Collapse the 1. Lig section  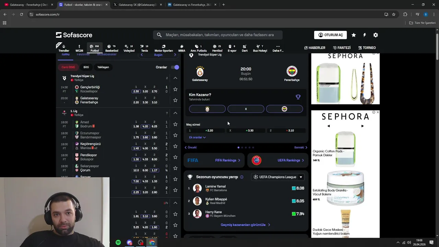(175, 113)
